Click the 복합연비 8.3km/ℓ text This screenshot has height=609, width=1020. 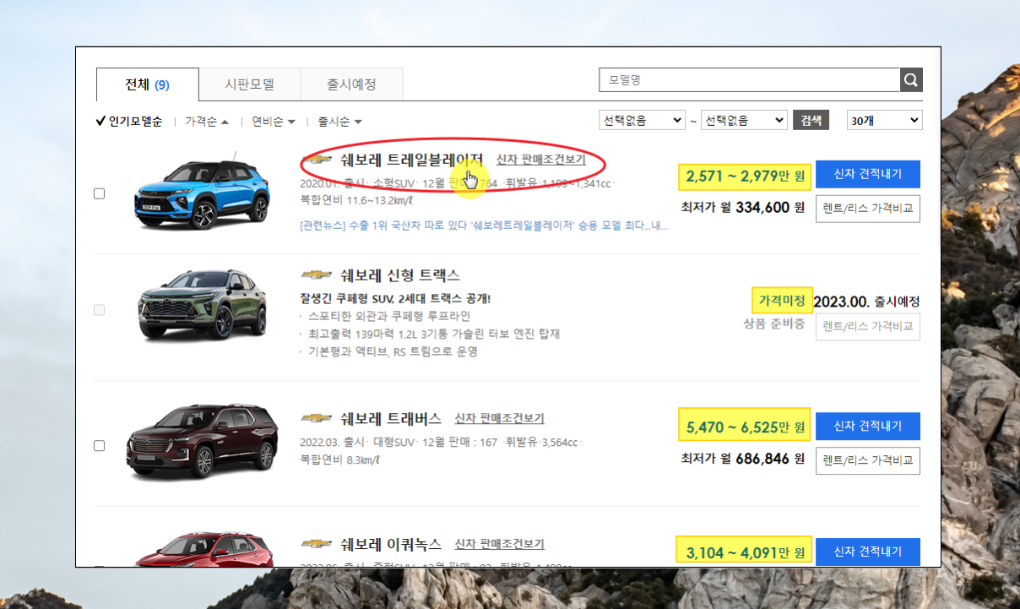tap(340, 460)
